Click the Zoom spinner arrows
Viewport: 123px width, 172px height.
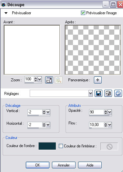click(x=36, y=79)
